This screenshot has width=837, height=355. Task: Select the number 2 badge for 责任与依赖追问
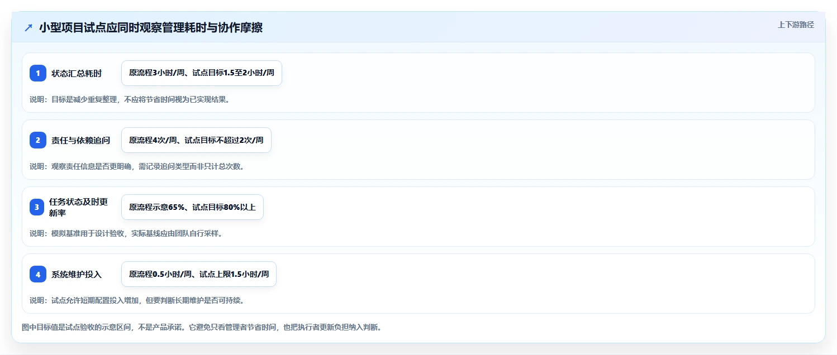pos(38,140)
